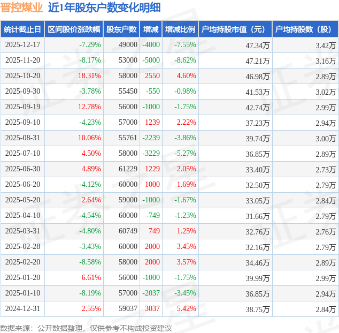Click the 数据来源 footer disclaimer text
Screen dimensions: 339x333
86,328
